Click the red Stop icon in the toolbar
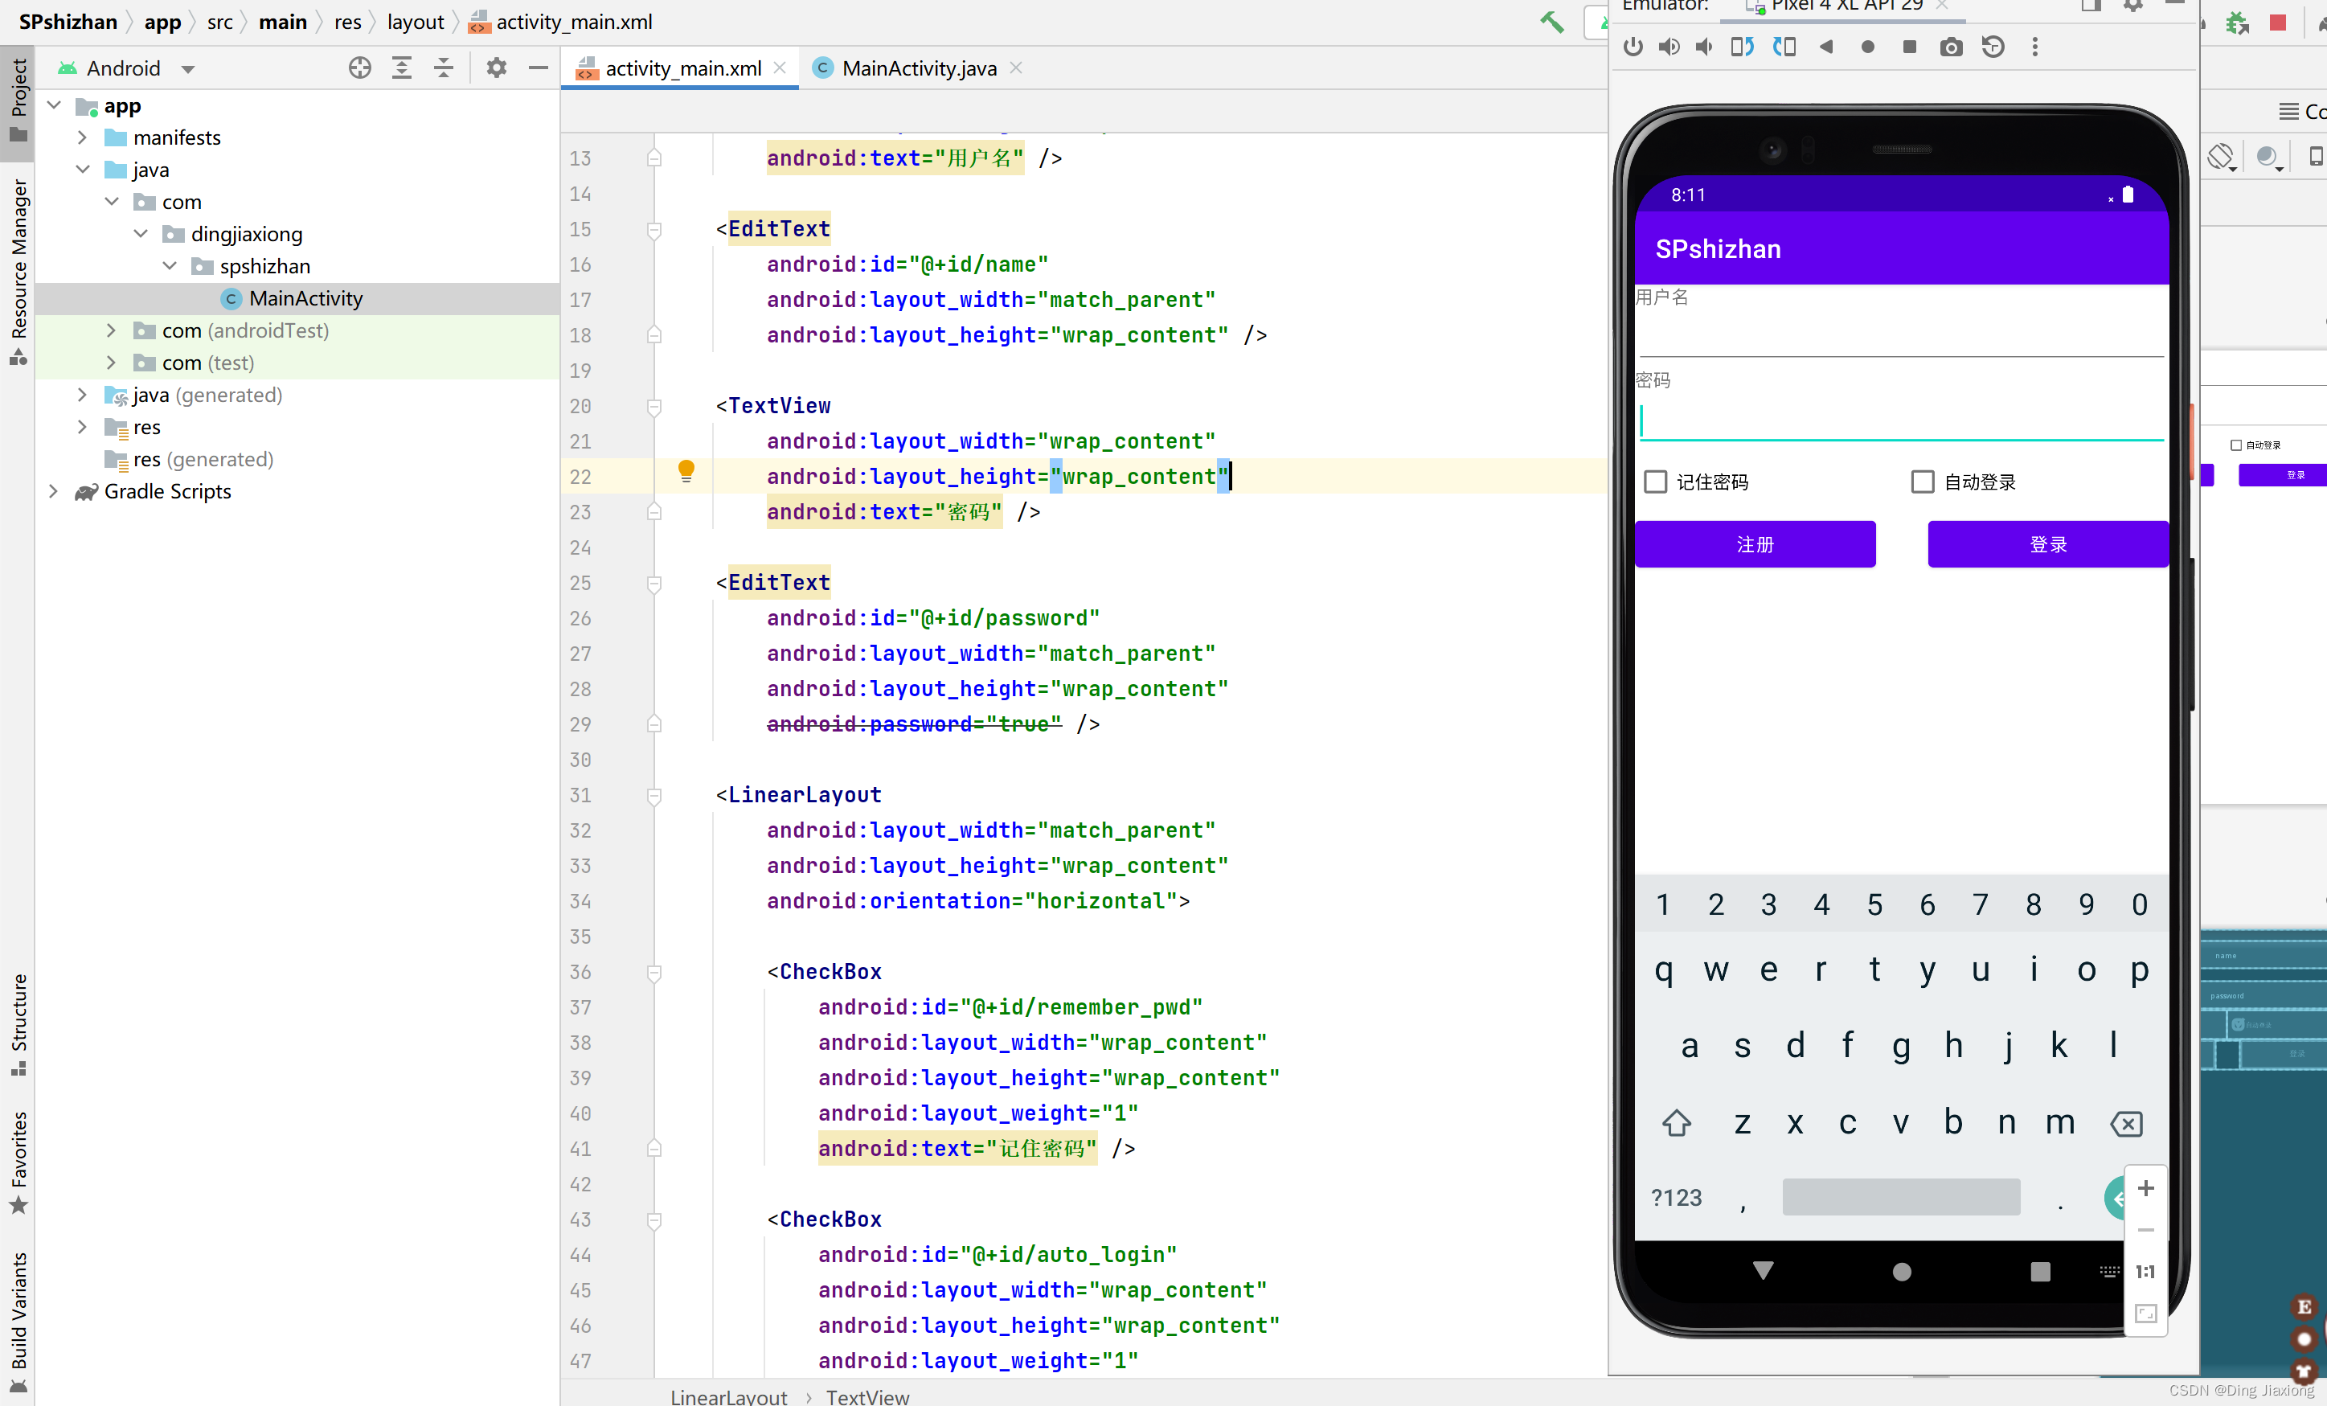 2278,23
